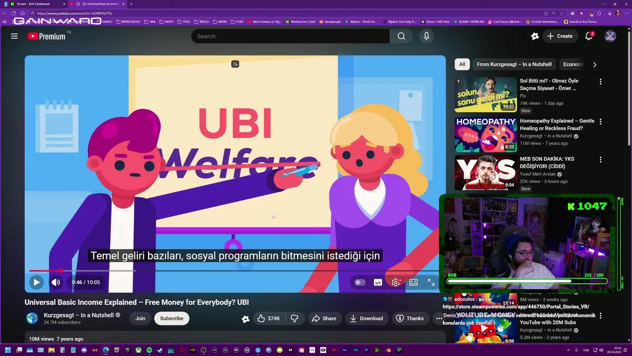
Task: Open Spotify from the taskbar
Action: click(x=149, y=351)
